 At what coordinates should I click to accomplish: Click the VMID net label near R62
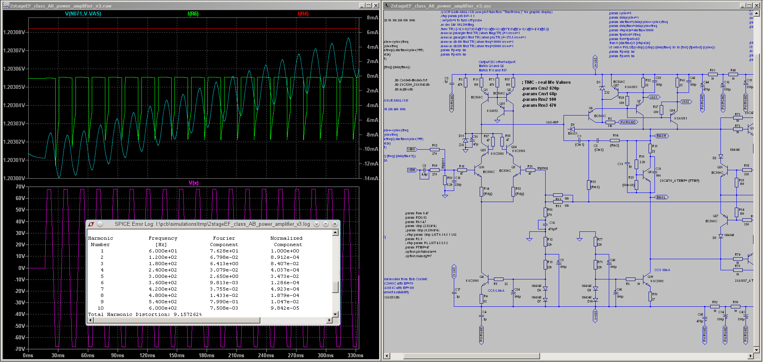(412, 149)
